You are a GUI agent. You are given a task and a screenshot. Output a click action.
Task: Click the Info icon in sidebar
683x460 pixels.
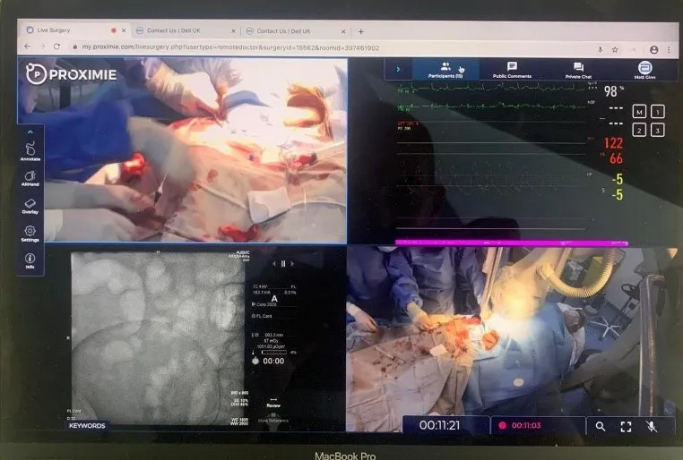pyautogui.click(x=30, y=260)
